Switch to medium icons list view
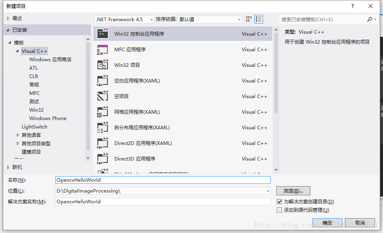 tap(258, 19)
